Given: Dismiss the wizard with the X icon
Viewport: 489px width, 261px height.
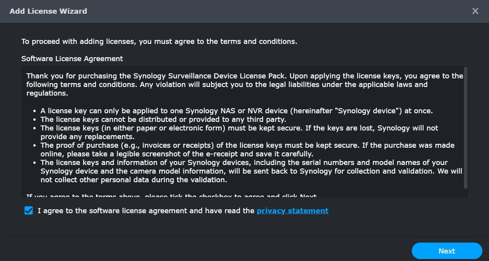Looking at the screenshot, I should click(475, 11).
